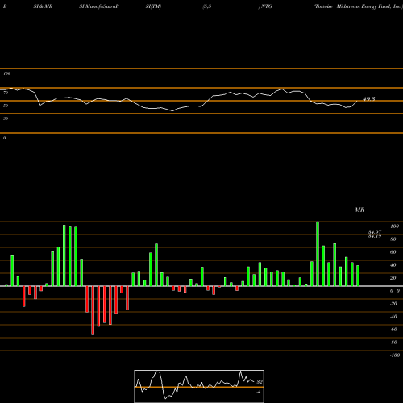Open the mini overview chart thumbnail at bottom
This screenshot has width=403, height=403.
[199, 386]
